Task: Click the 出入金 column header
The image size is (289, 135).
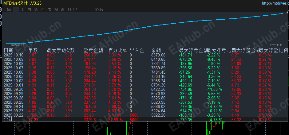Action: pos(137,50)
